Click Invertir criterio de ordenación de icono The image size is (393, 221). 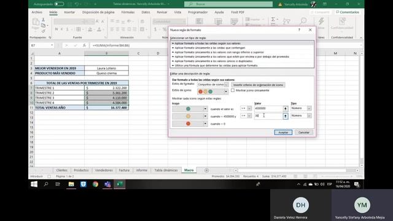[x=258, y=85]
